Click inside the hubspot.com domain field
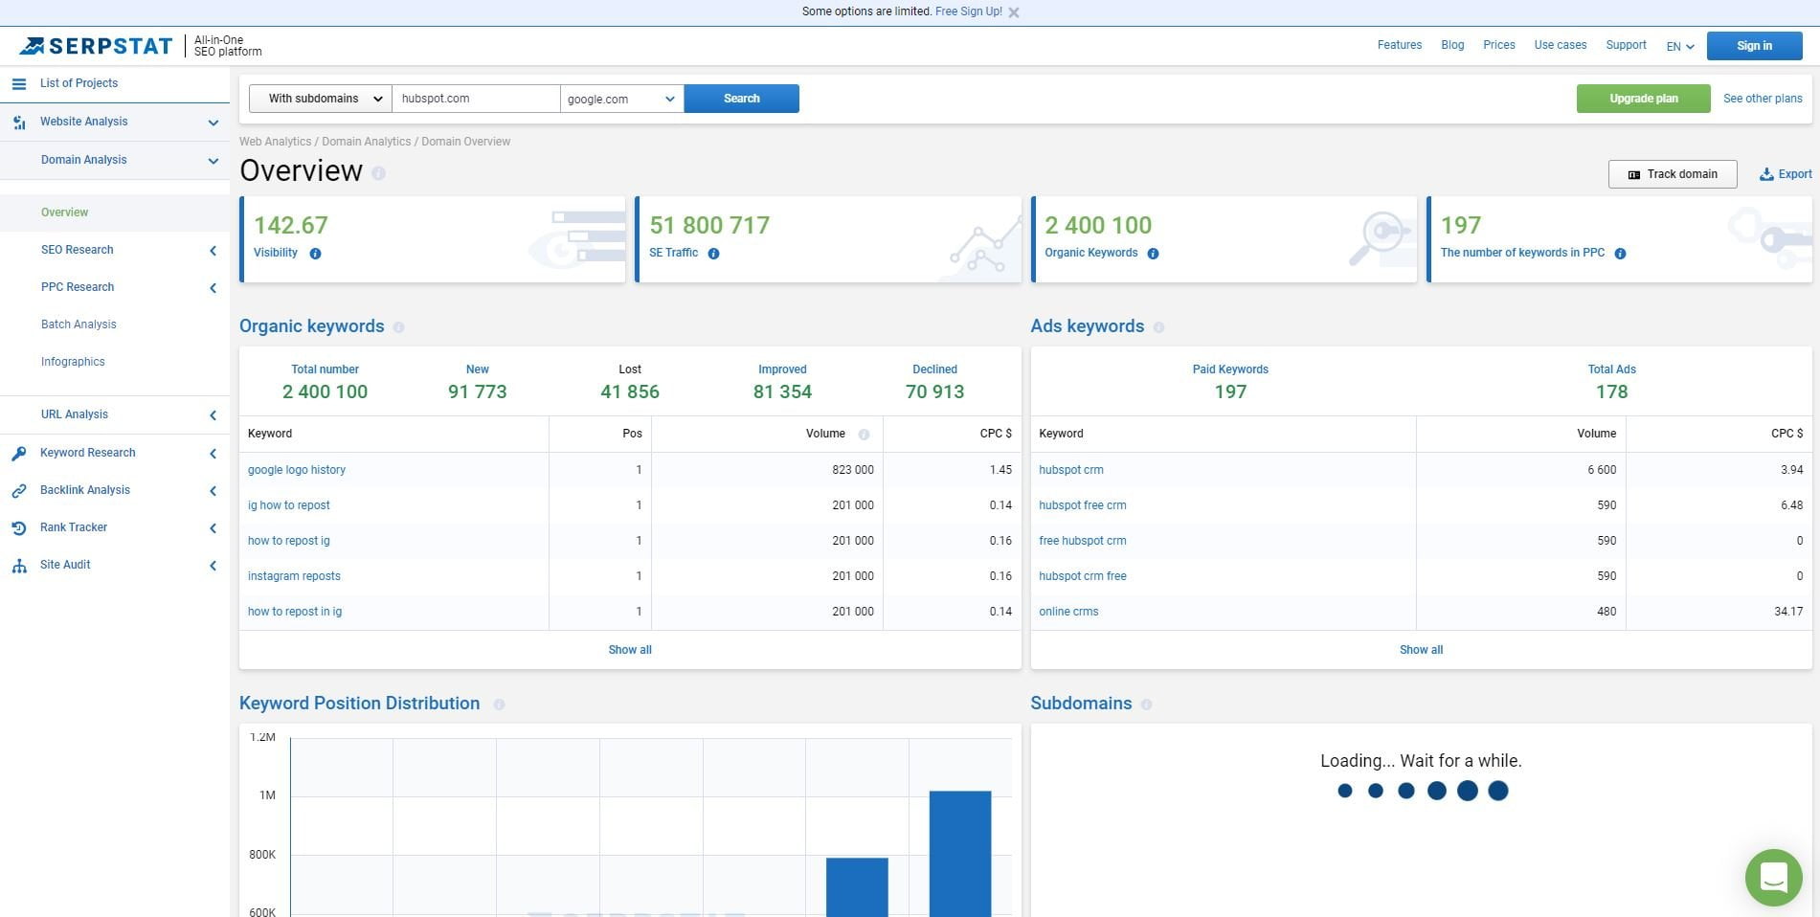1820x917 pixels. [x=476, y=99]
